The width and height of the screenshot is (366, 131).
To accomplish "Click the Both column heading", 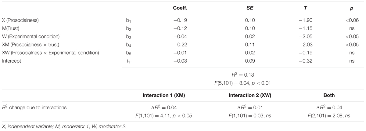I will 328,95.
